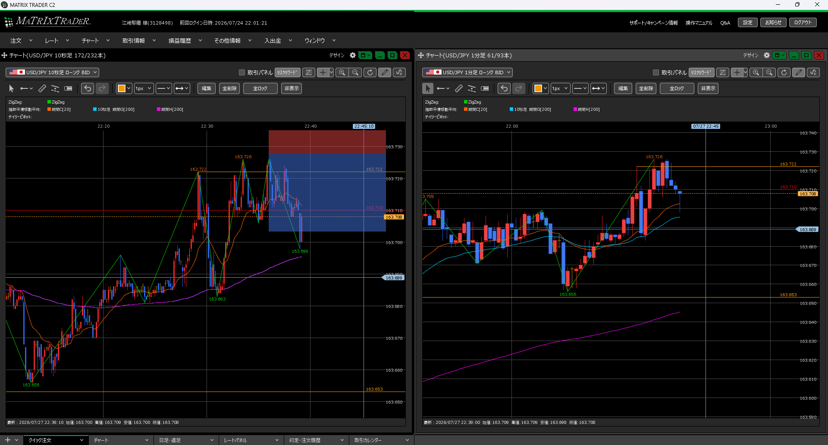Open USD/JPY 1分足 ローソク BID selector
This screenshot has height=445, width=828.
click(467, 72)
